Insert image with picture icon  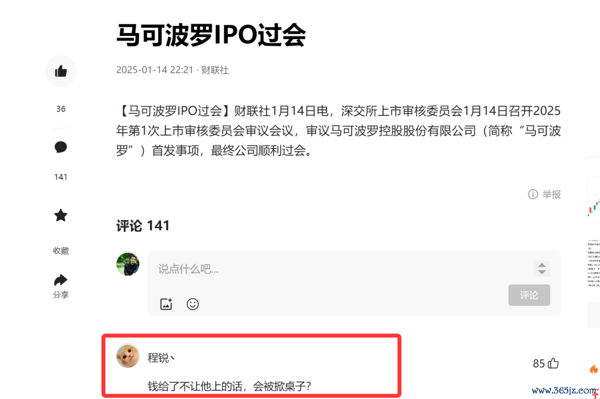[166, 304]
